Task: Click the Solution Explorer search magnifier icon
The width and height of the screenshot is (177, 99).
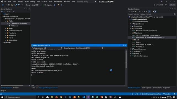Action: pos(174,14)
